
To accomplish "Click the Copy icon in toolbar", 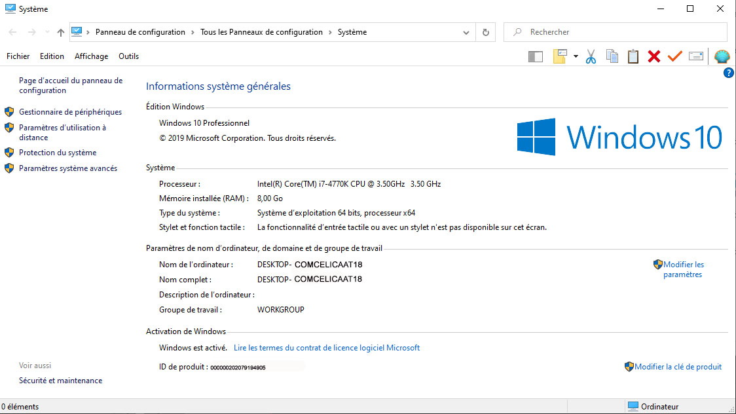I will pos(612,56).
